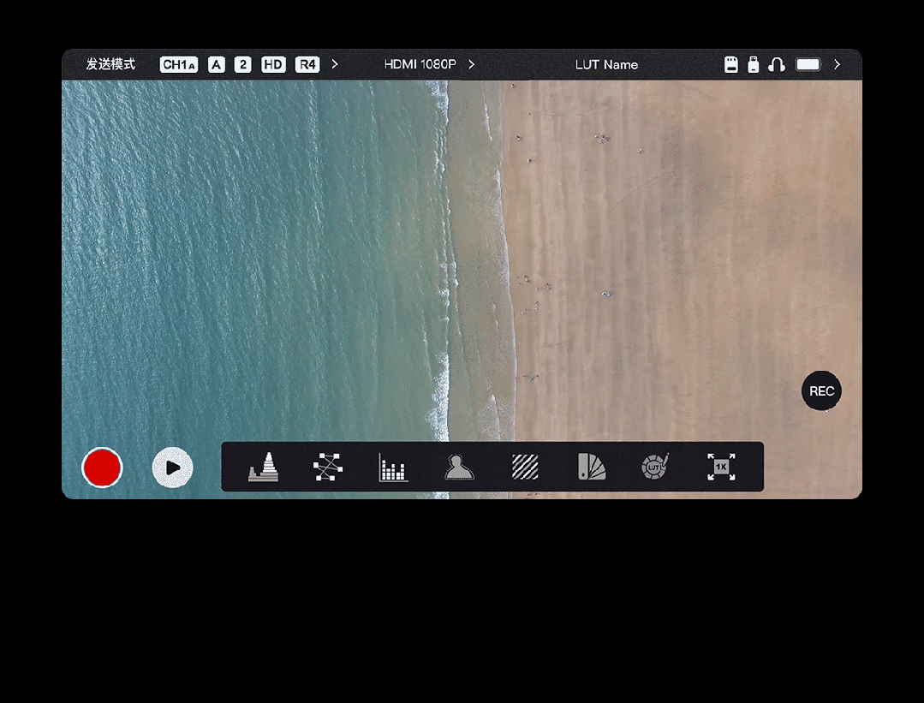Expand the HDMI 1080P input chevron

point(472,64)
